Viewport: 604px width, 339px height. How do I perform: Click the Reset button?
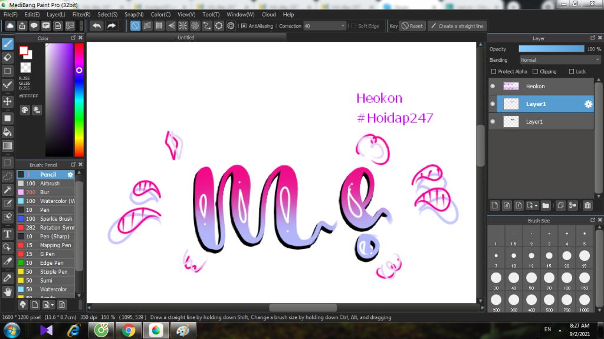tap(412, 26)
